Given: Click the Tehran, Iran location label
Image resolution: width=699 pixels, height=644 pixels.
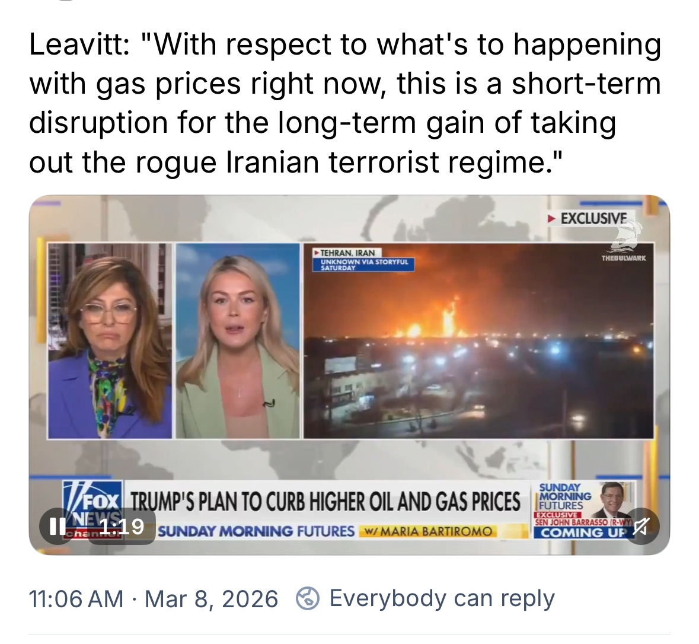Looking at the screenshot, I should pos(347,253).
